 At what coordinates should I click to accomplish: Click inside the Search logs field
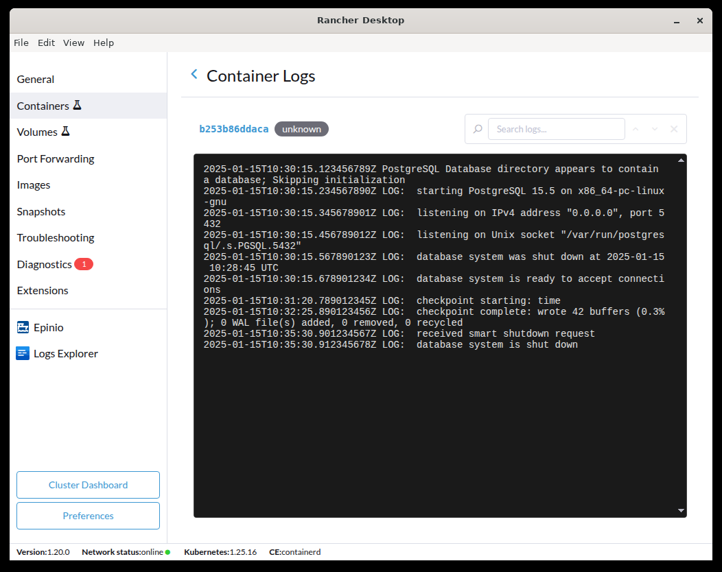(x=556, y=129)
